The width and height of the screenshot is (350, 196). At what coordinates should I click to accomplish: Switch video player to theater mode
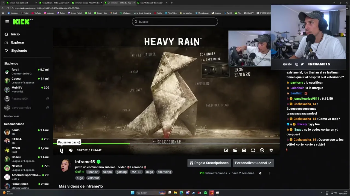pyautogui.click(x=244, y=150)
